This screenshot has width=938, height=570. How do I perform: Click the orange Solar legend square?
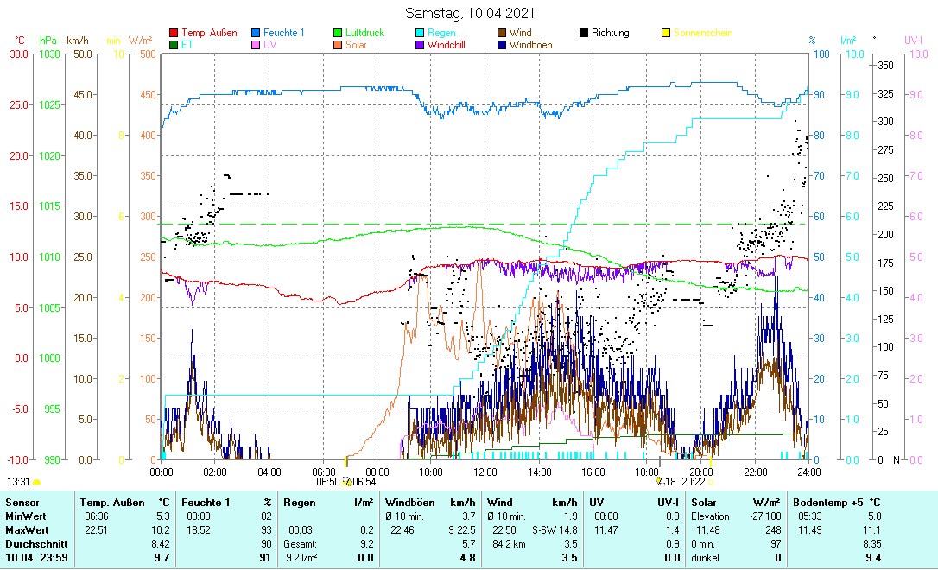tap(338, 45)
